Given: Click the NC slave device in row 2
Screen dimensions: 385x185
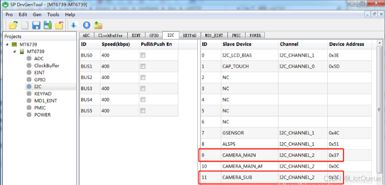Looking at the screenshot, I should (250, 77).
